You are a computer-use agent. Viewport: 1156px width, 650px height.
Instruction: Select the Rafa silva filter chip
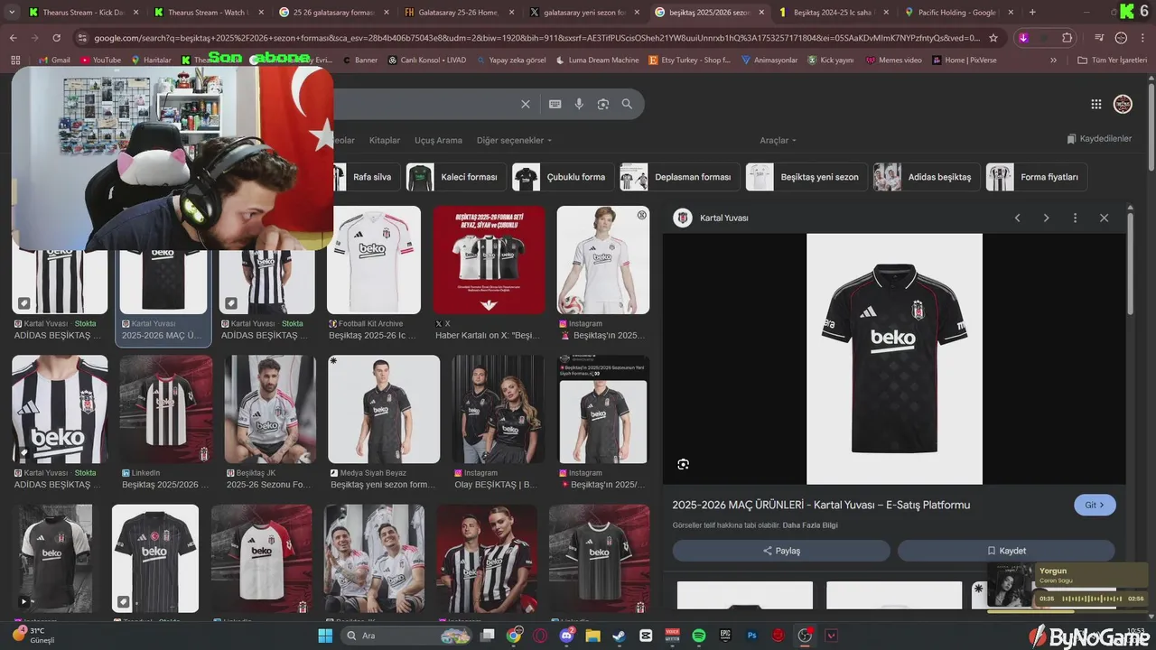tap(365, 177)
